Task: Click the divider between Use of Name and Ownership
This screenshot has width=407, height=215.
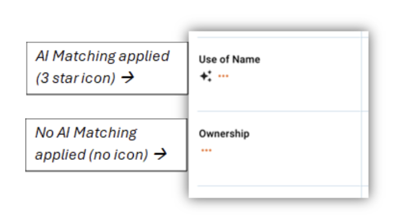Action: click(283, 111)
